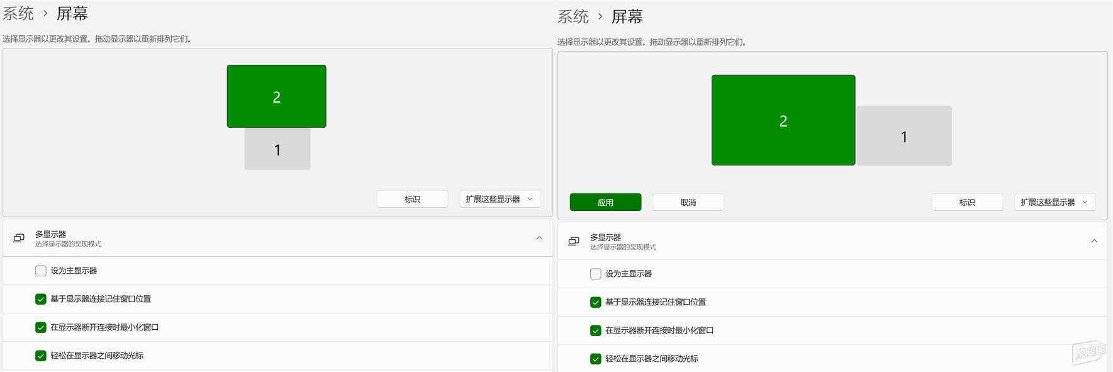Image resolution: width=1113 pixels, height=372 pixels.
Task: Open 扩展这些显示器 dropdown in the left panel
Action: coord(500,199)
